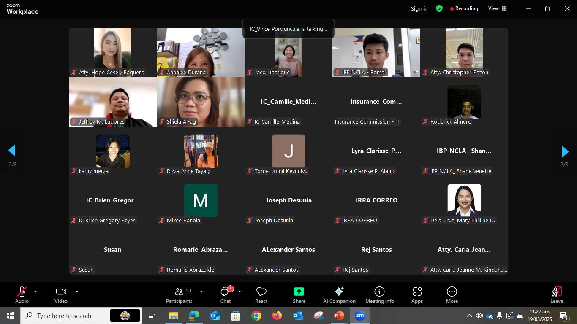Open the Apps panel
Screen dimensions: 577x324
(x=417, y=295)
